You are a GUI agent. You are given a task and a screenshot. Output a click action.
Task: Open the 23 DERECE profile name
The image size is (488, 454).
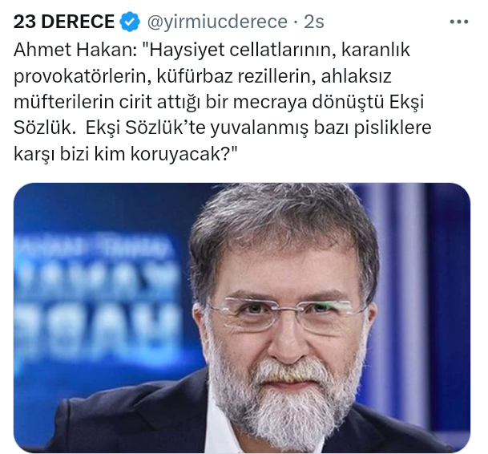coord(64,22)
